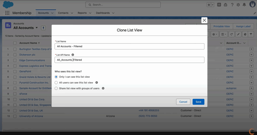Click the Salesforce cloud logo

pos(8,5)
